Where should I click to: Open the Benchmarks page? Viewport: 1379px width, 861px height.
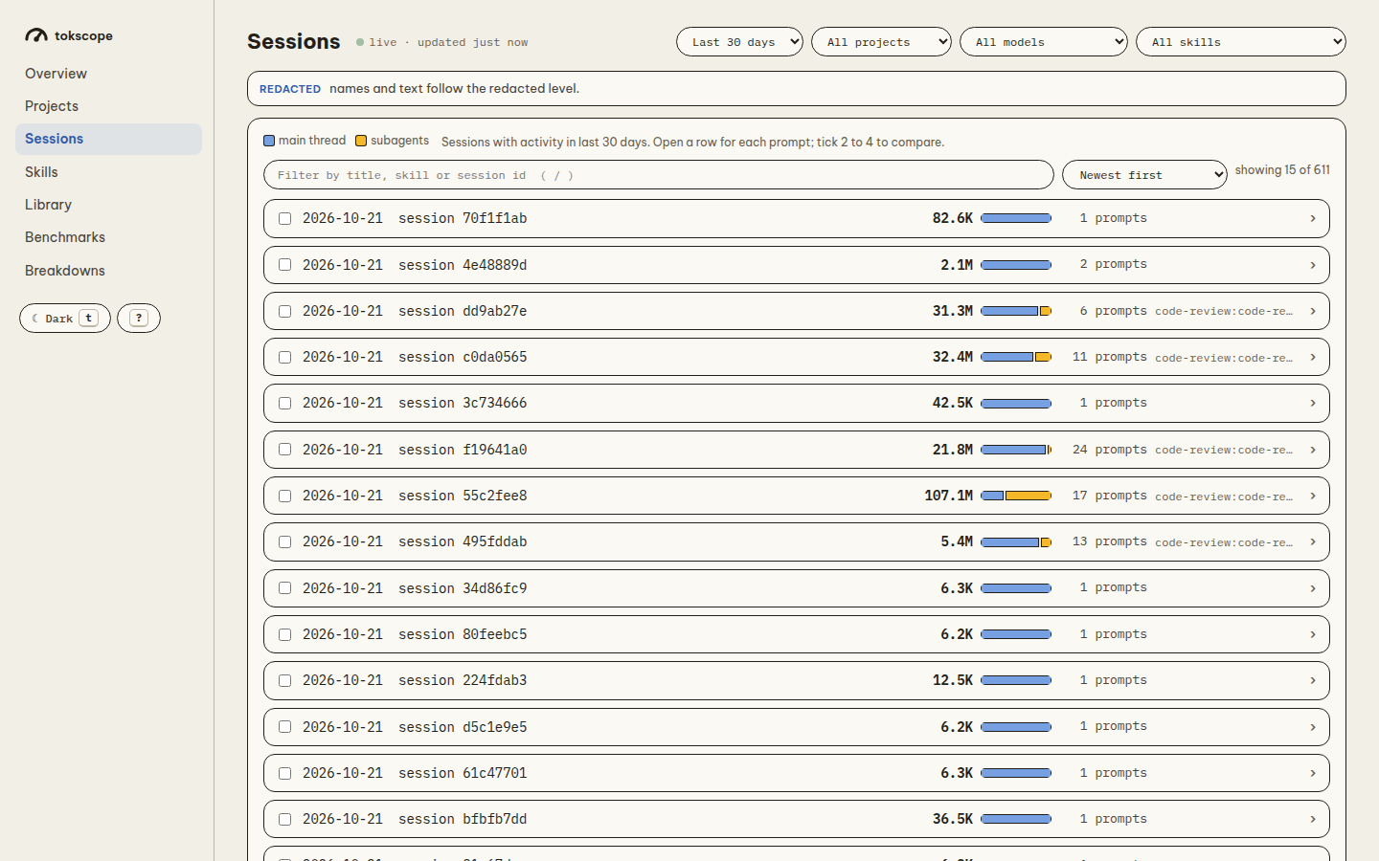pos(108,237)
